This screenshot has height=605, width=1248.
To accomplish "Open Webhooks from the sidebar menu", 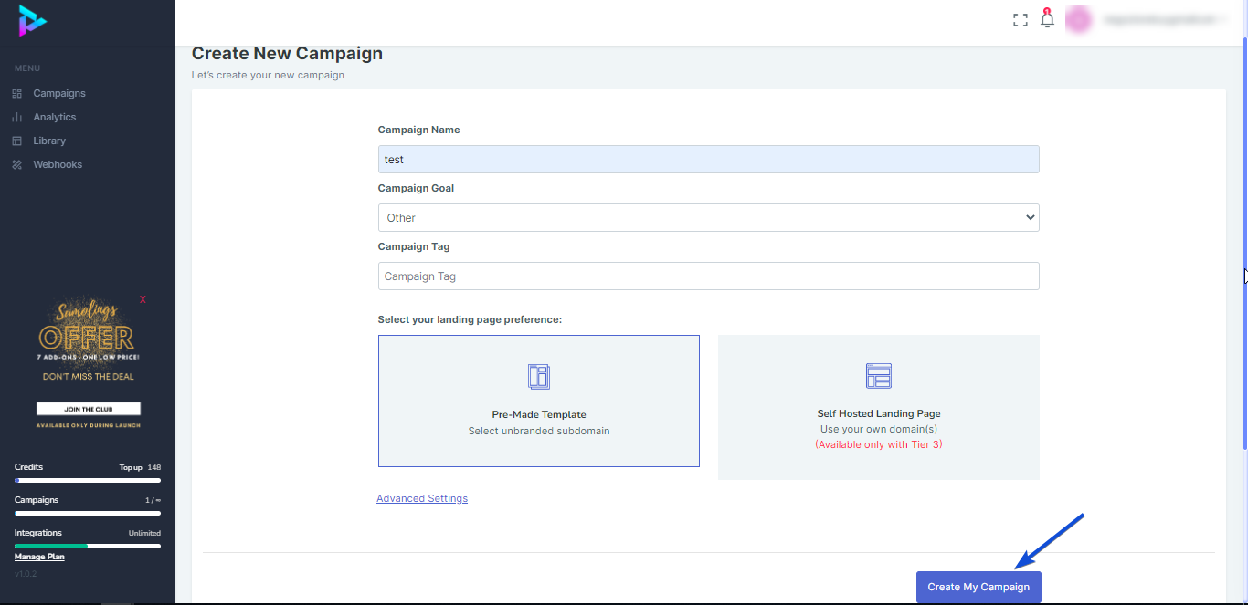I will point(58,164).
